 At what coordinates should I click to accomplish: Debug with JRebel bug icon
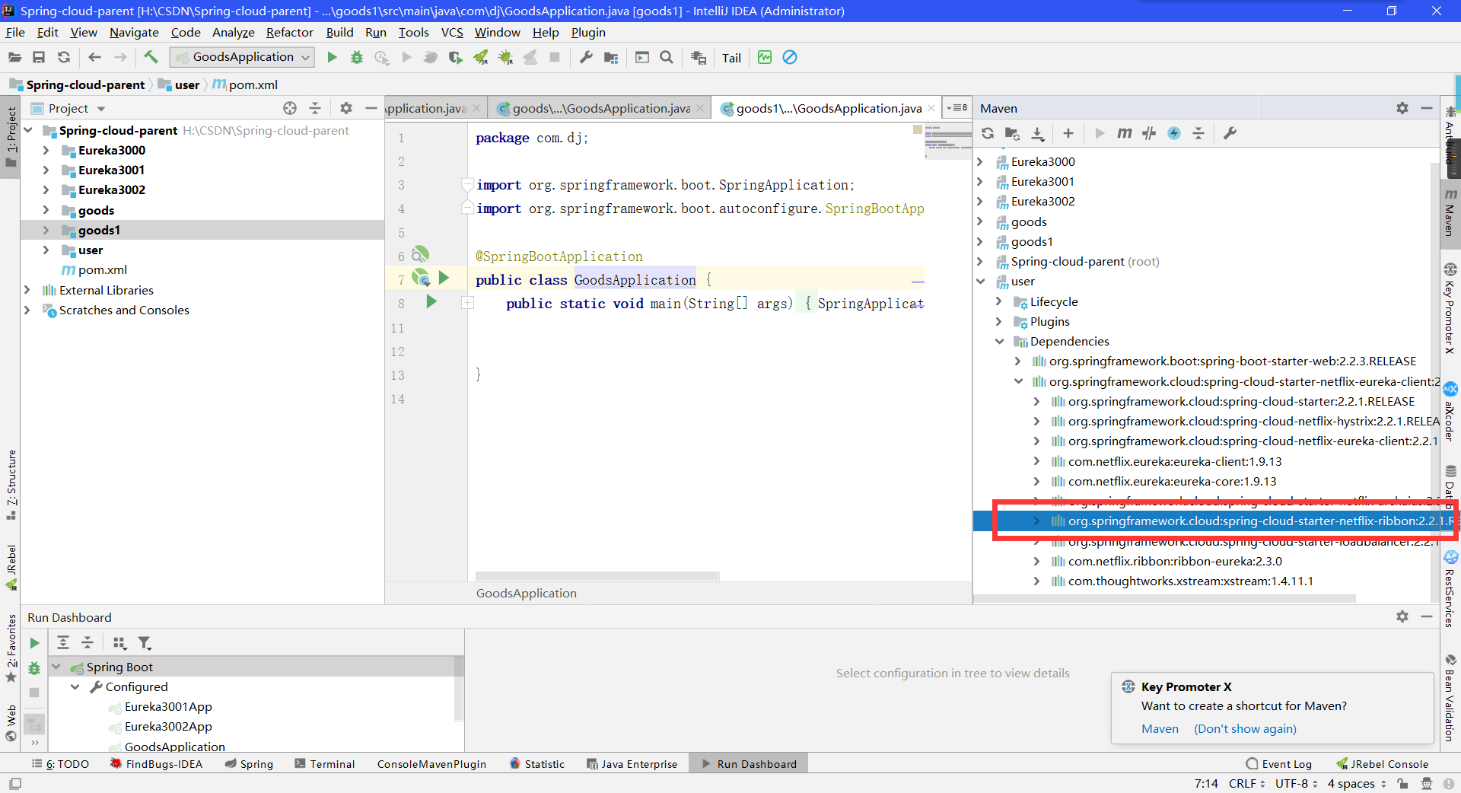point(505,57)
